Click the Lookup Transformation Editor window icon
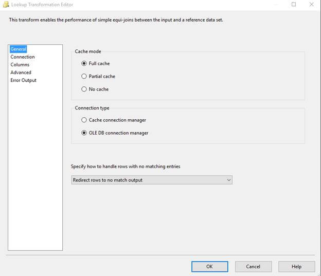 5,5
